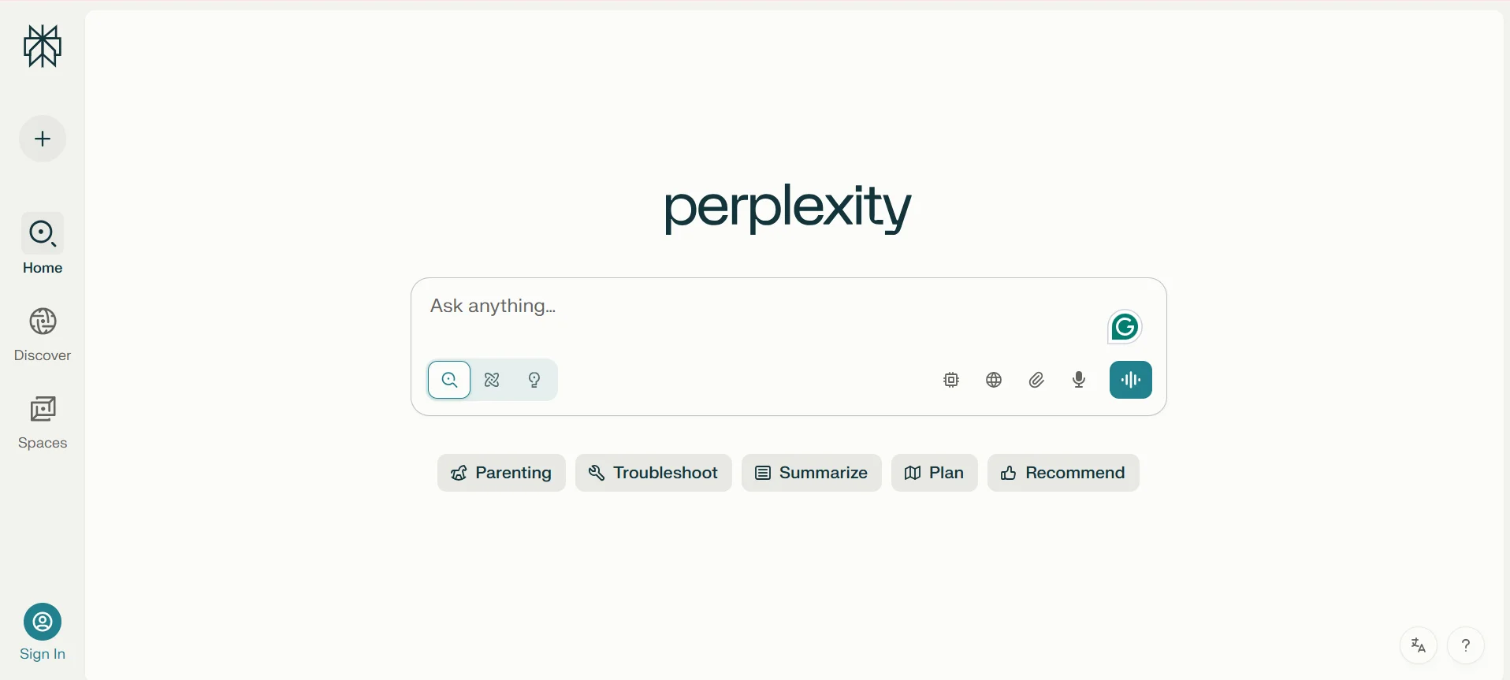Start dictation with microphone icon
This screenshot has height=680, width=1510.
(x=1079, y=380)
